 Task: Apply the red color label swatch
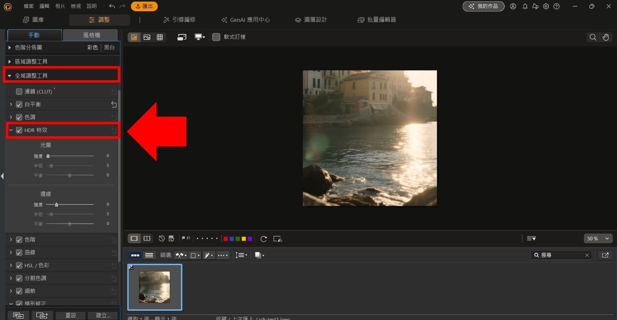point(226,239)
